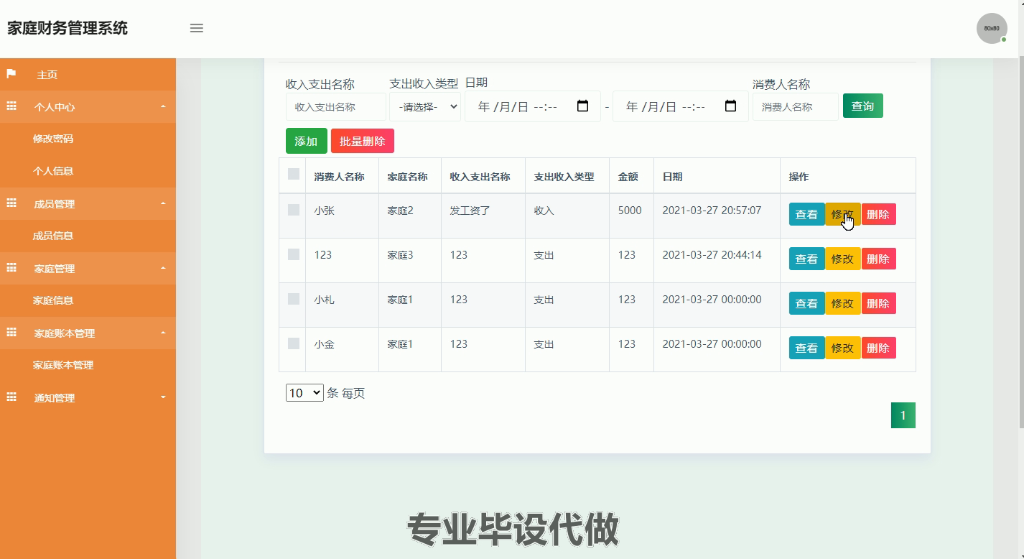
Task: Click the grid icon beside 家庭管理
Action: pos(11,268)
